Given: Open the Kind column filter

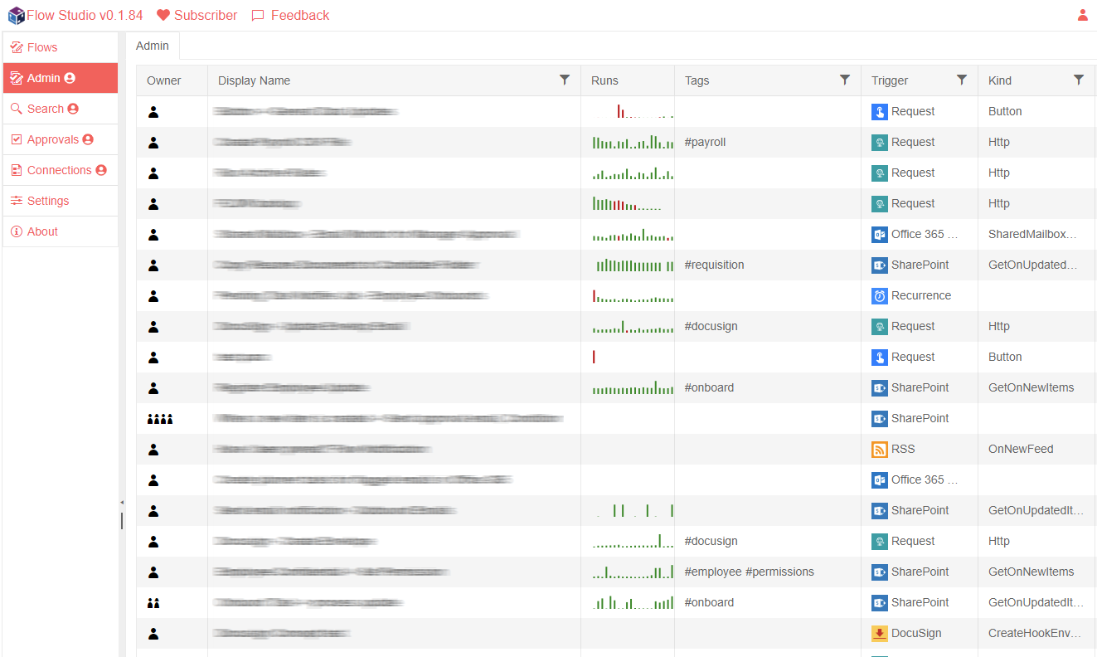Looking at the screenshot, I should coord(1079,80).
